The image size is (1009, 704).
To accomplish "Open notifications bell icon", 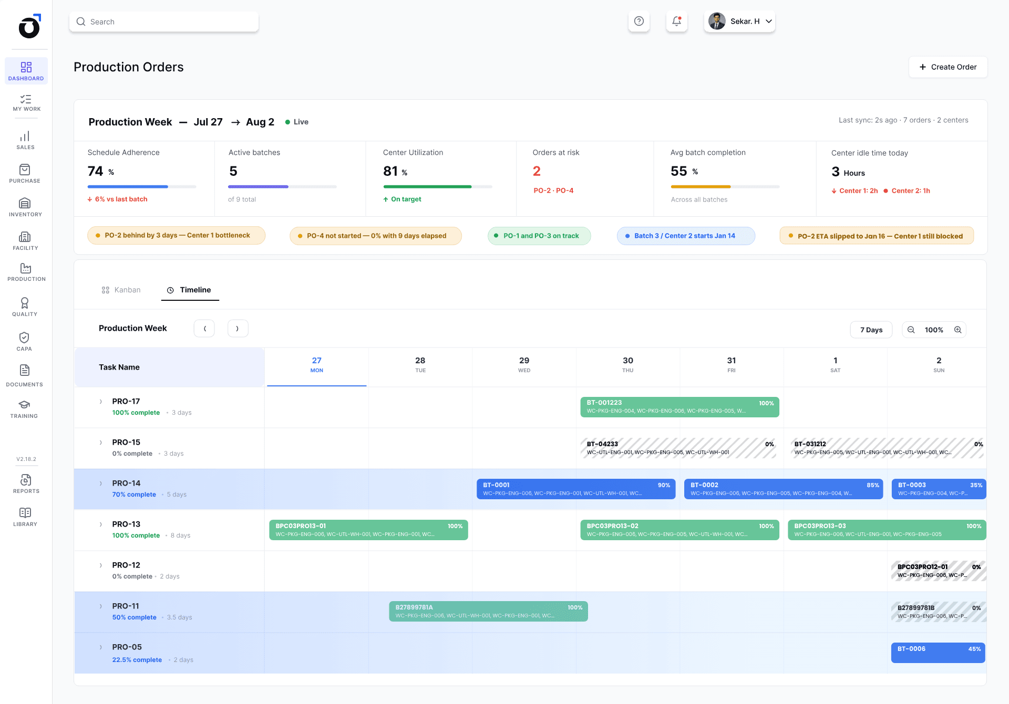I will [x=677, y=22].
